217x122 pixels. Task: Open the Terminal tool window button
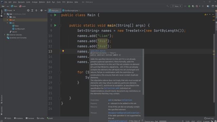point(30,118)
